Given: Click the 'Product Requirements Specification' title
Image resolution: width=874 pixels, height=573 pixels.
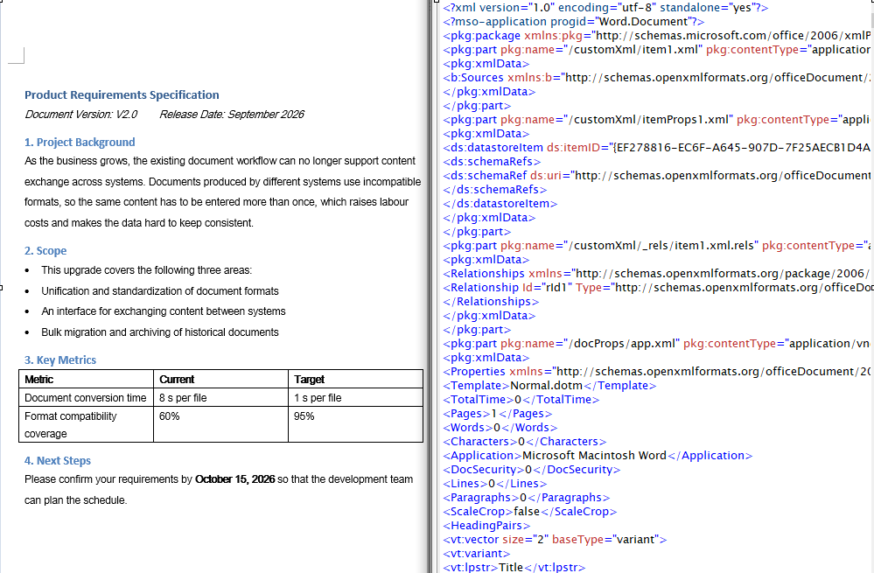Looking at the screenshot, I should click(122, 94).
